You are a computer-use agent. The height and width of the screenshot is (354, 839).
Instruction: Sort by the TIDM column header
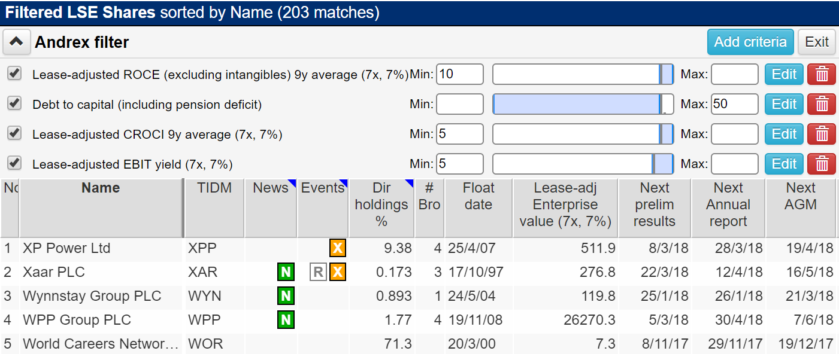[x=214, y=207]
